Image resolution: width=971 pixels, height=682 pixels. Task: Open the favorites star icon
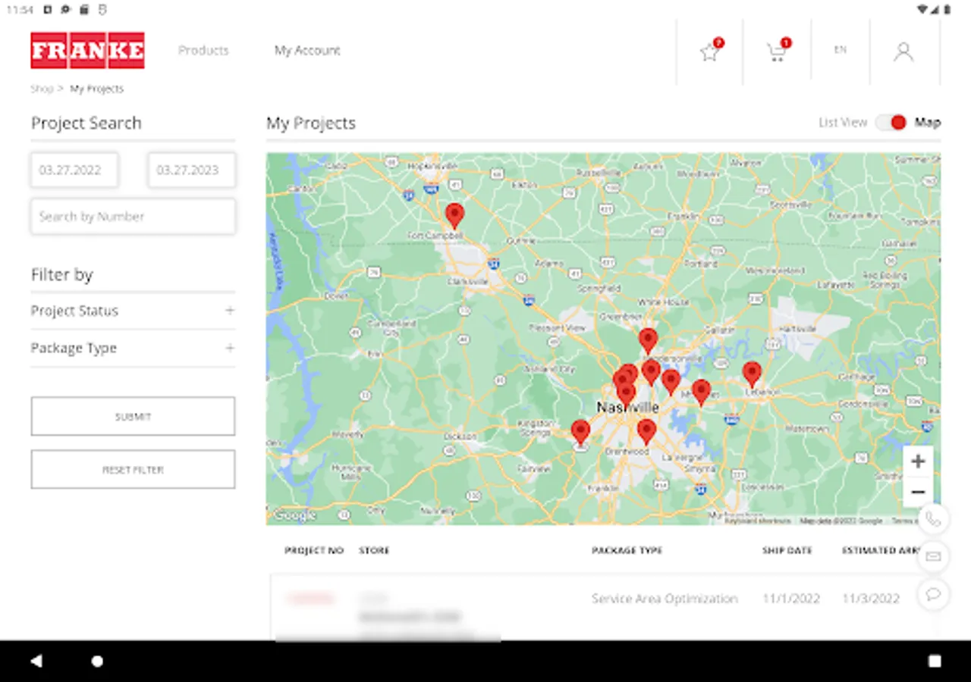pos(709,52)
